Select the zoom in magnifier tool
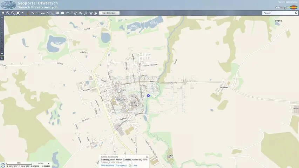The height and width of the screenshot is (168, 299). coord(8,13)
